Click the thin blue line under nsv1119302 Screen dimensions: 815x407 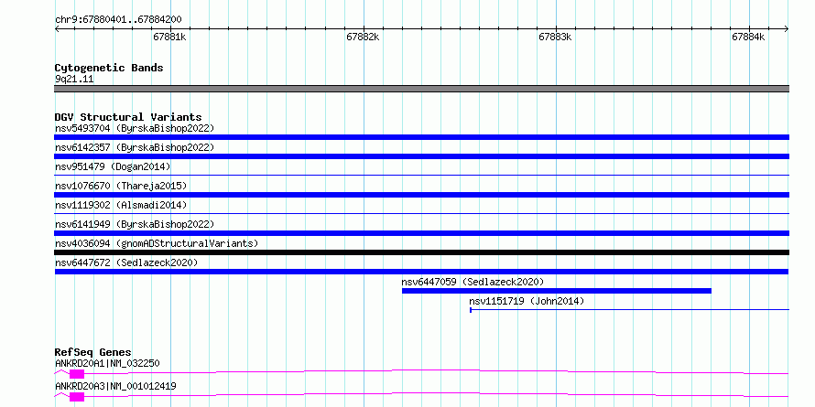tap(421, 214)
